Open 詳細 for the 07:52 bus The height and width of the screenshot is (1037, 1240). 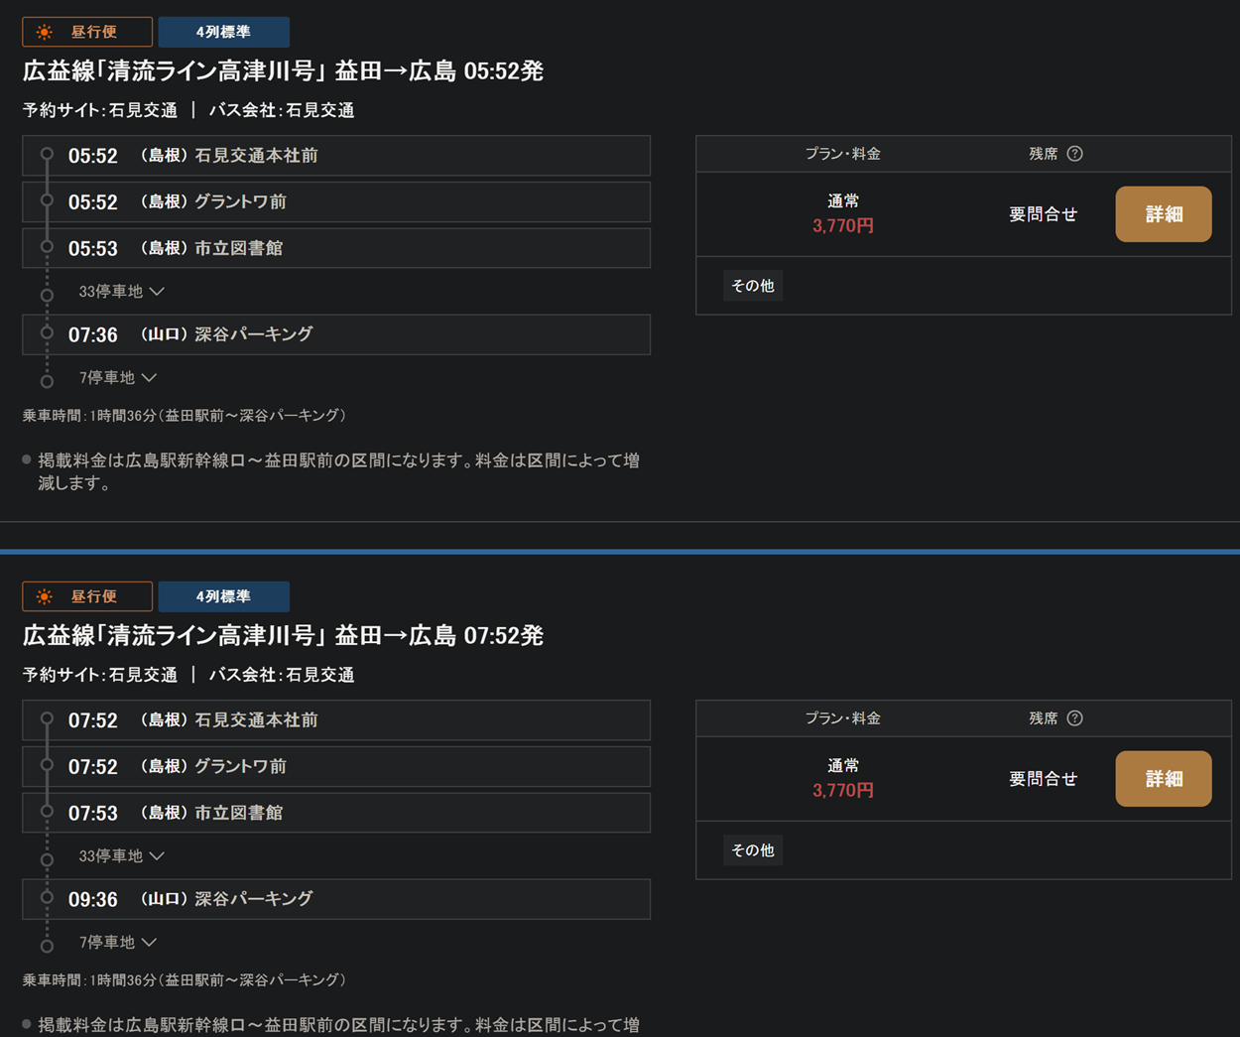point(1163,779)
